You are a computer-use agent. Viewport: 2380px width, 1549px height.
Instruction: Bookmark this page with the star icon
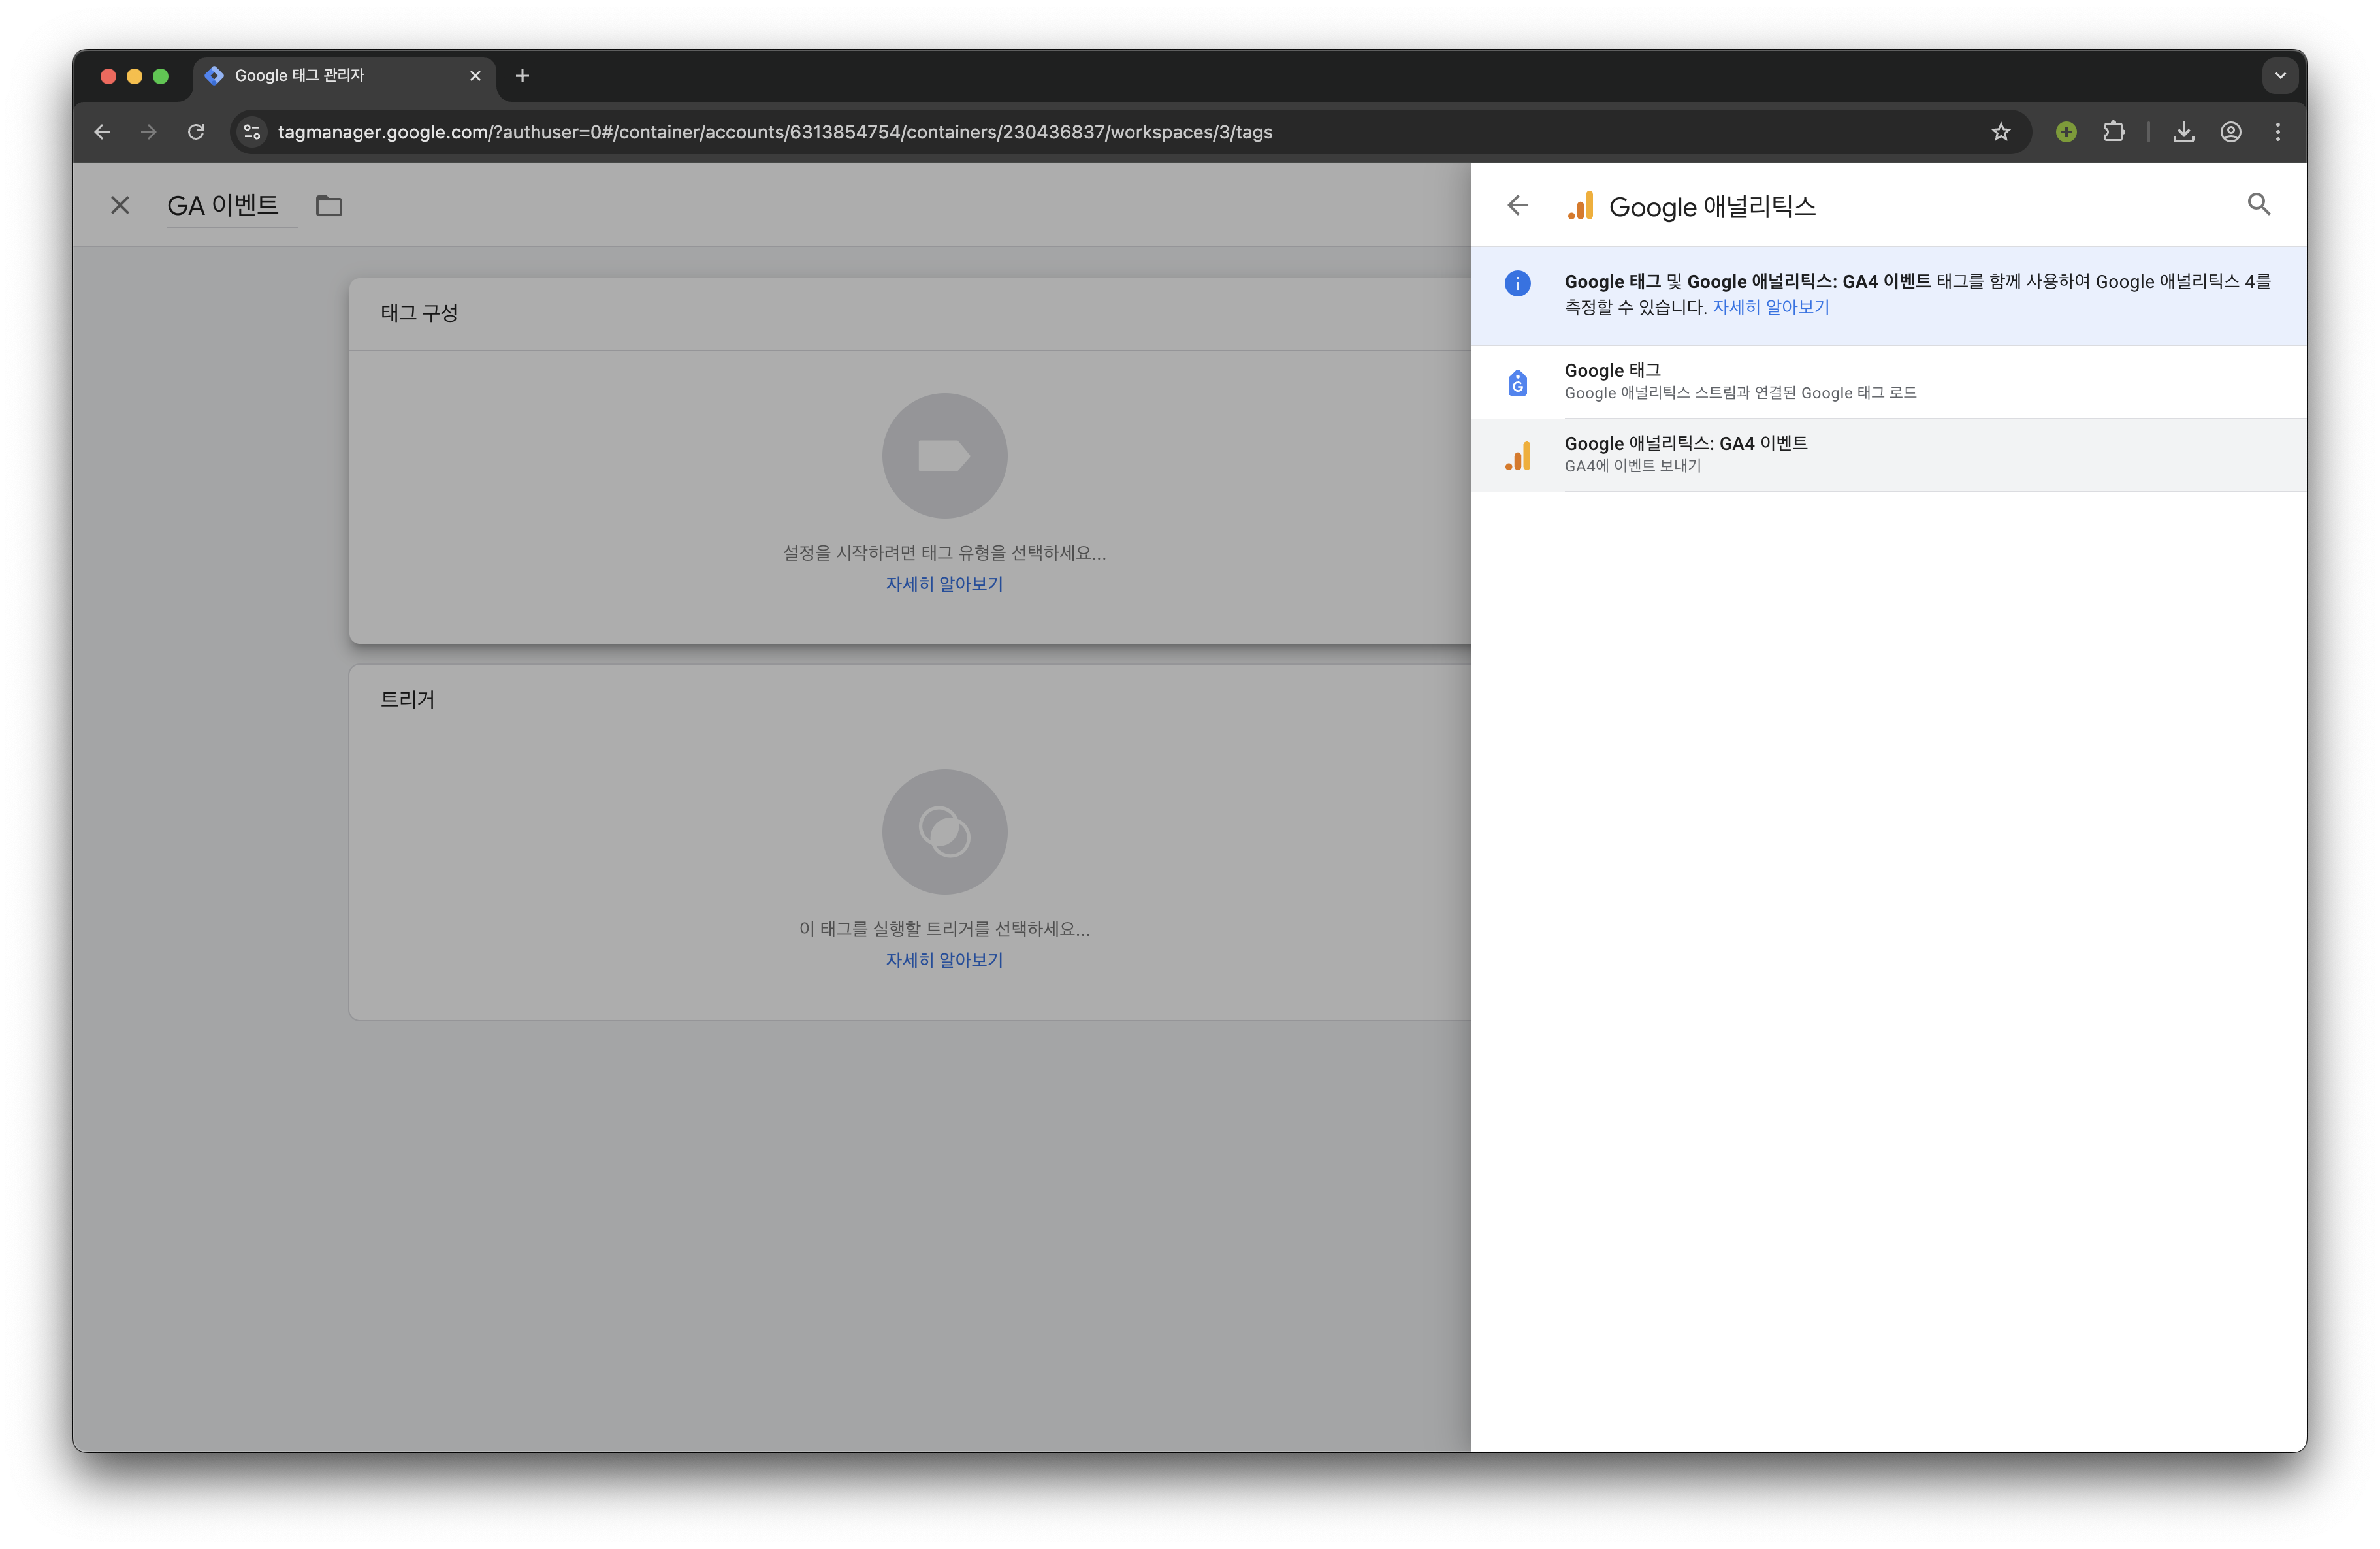(2000, 132)
